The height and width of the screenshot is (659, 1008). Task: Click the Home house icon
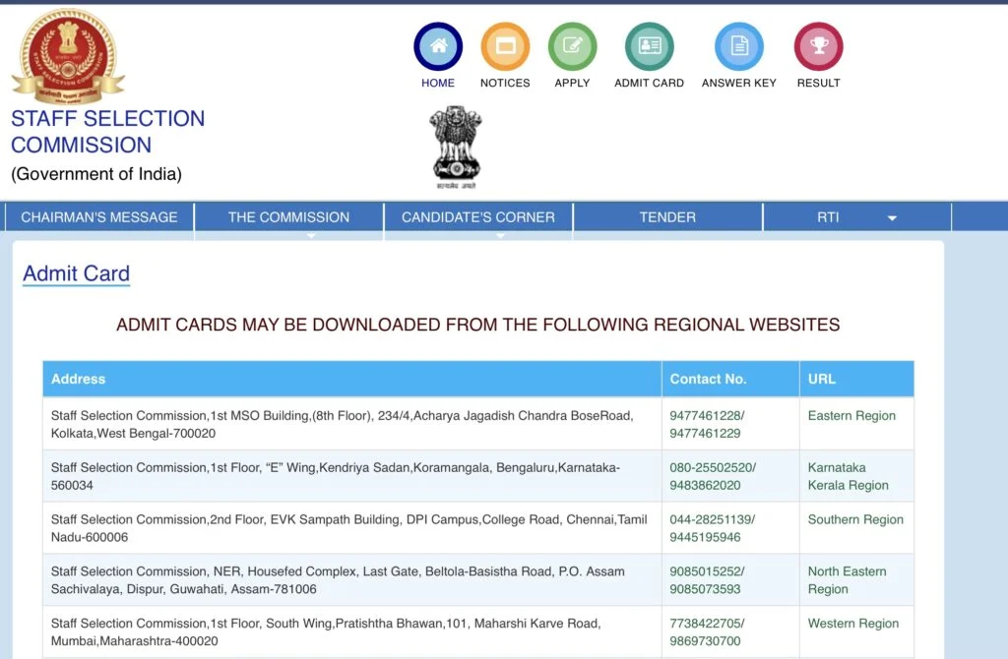pos(438,46)
